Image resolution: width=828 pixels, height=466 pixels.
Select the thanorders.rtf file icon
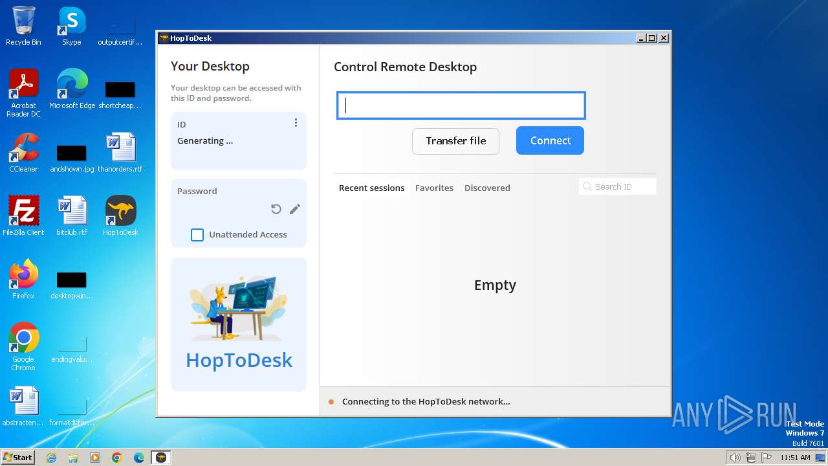click(x=120, y=153)
